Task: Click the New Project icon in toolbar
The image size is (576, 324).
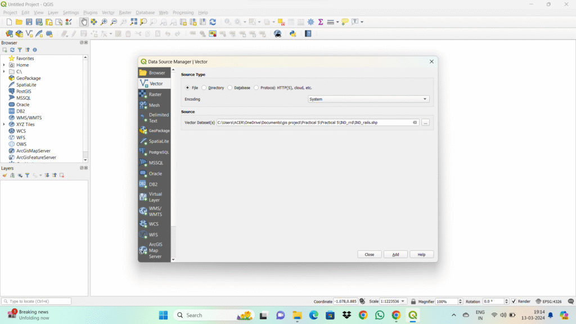Action: coord(9,22)
